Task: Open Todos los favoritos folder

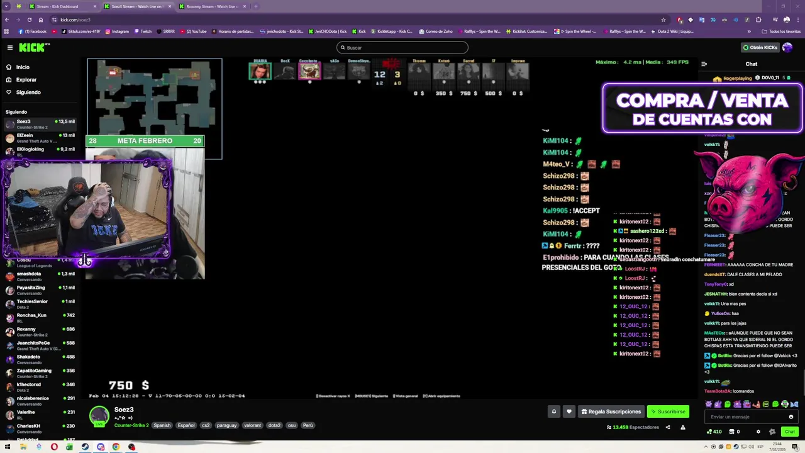Action: (781, 31)
